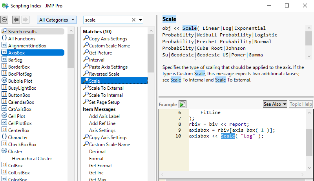This screenshot has width=314, height=181.
Task: Select Format item message
Action: [x=96, y=159]
